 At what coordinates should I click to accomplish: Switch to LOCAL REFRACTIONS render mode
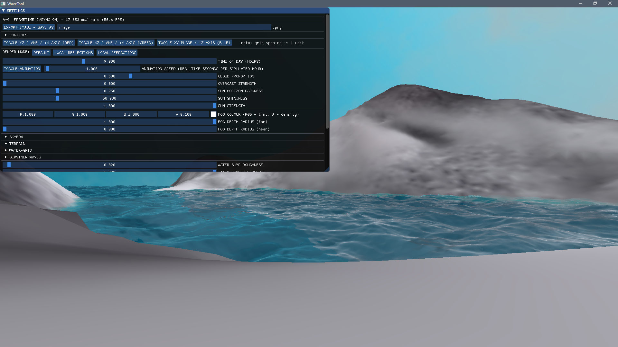(x=117, y=53)
